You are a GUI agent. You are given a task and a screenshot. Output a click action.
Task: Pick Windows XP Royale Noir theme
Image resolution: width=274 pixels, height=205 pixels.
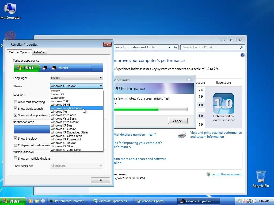tap(76, 139)
